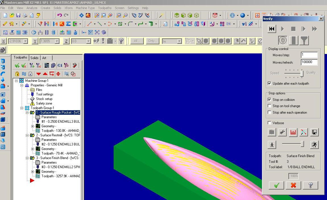Expand Geometry under Surface Rough Pocket
The image size is (327, 200).
[33, 126]
